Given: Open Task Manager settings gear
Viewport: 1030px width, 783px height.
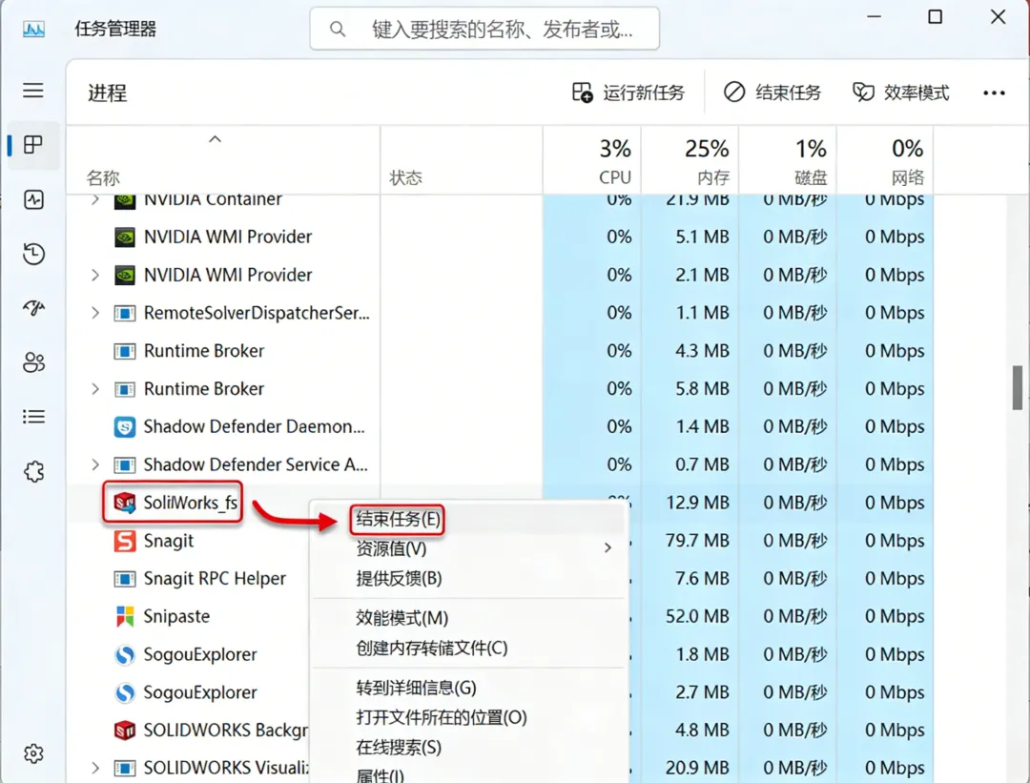Looking at the screenshot, I should coord(33,753).
